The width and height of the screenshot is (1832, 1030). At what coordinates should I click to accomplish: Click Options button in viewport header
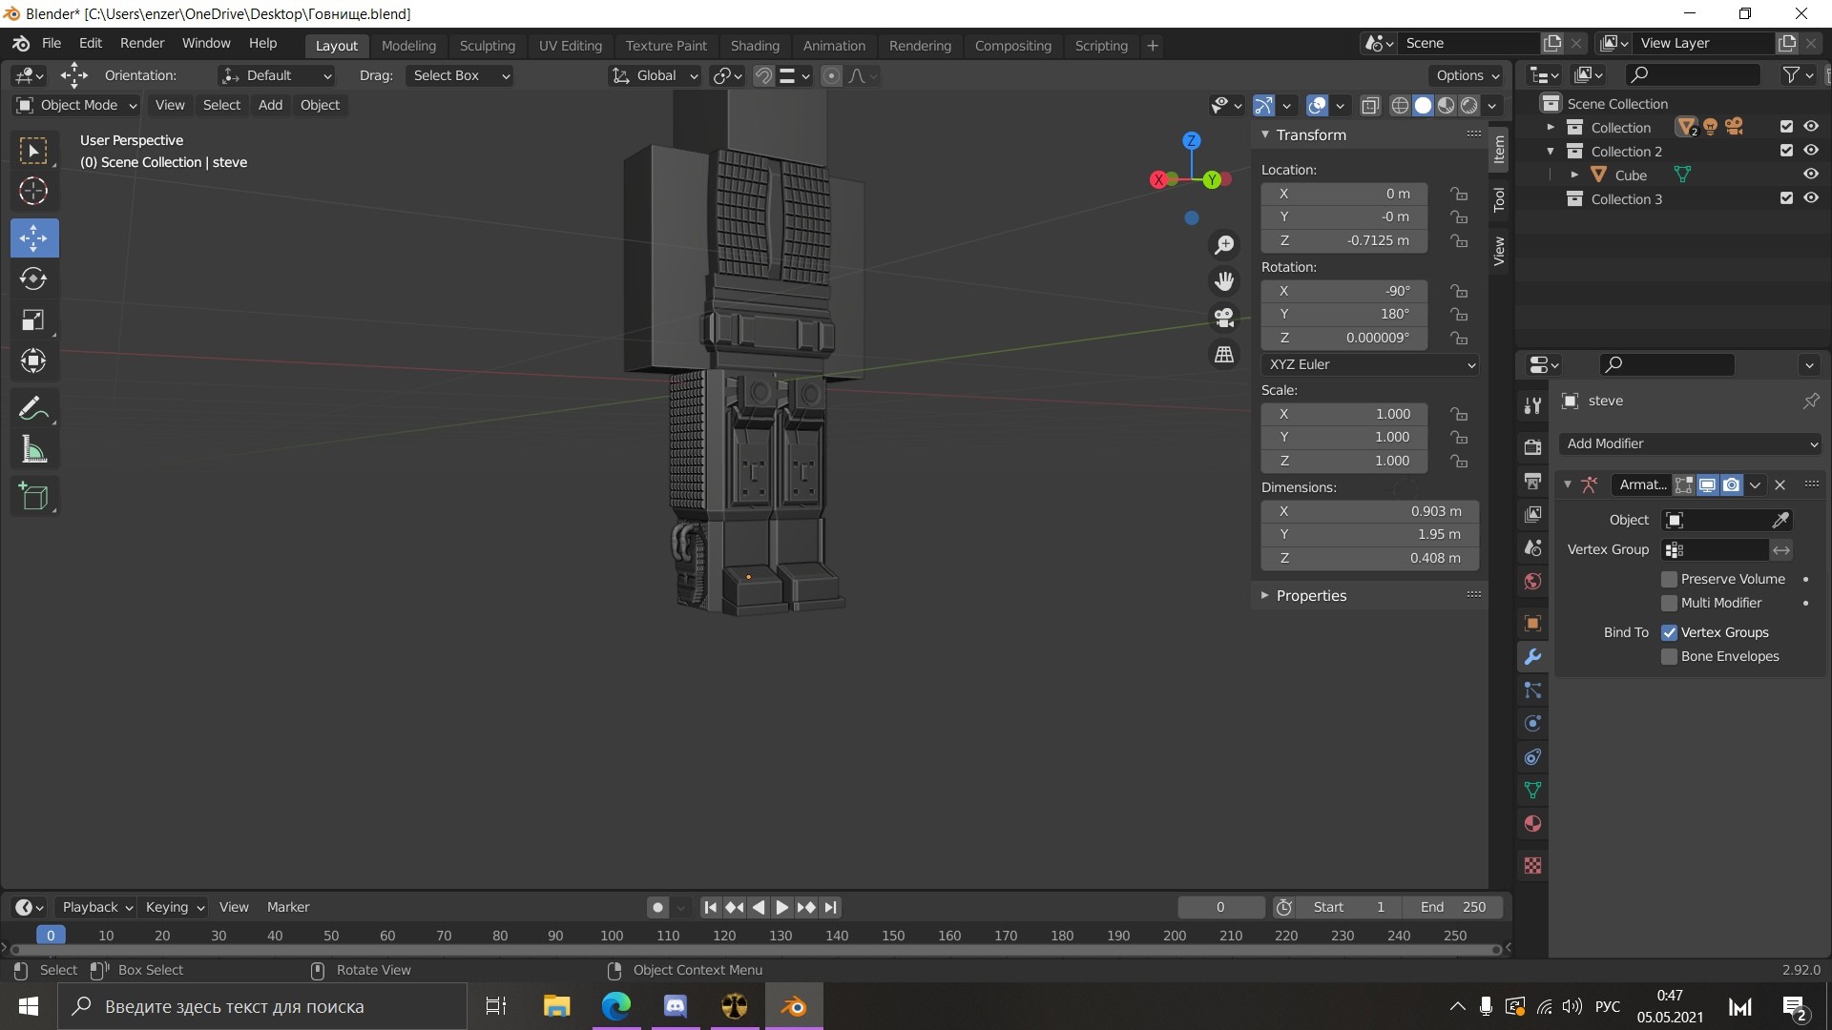click(x=1467, y=75)
